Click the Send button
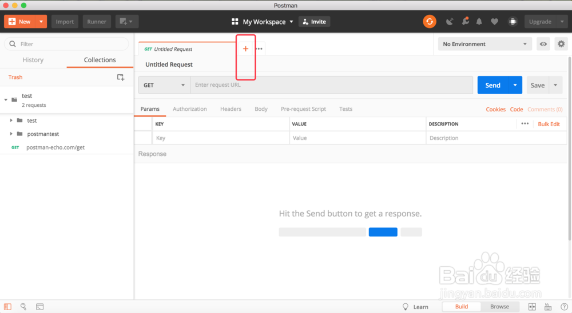Image resolution: width=572 pixels, height=313 pixels. coord(492,85)
